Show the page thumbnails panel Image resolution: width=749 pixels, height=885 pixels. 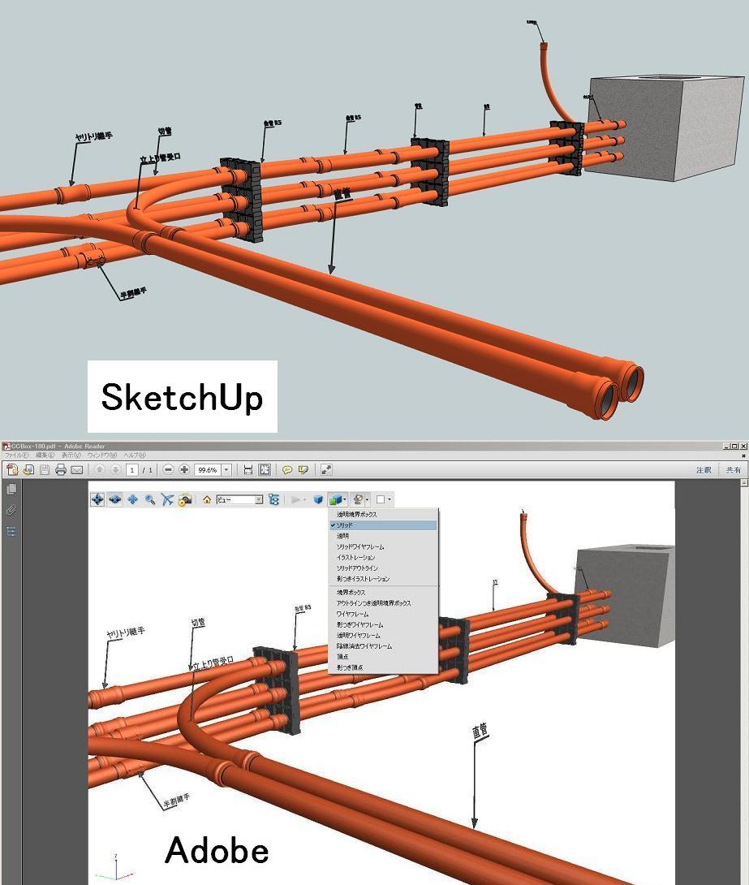tap(11, 490)
